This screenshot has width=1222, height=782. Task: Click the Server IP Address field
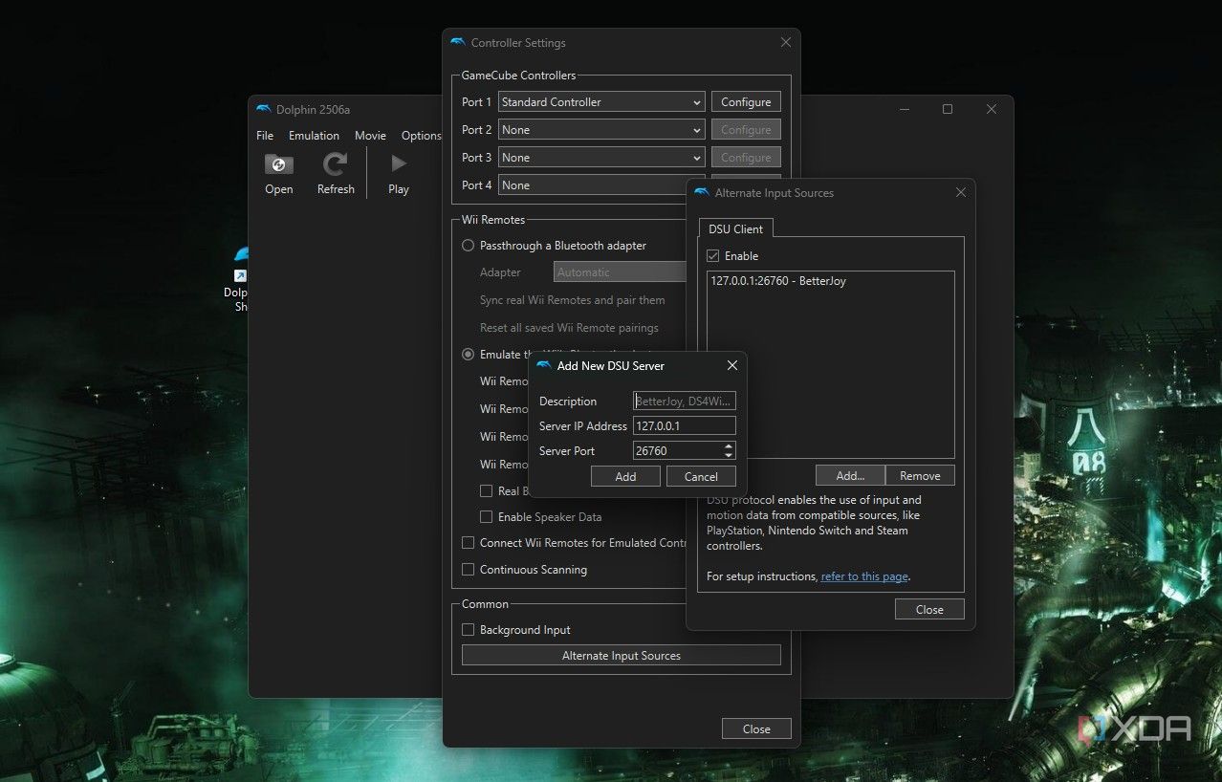coord(685,426)
